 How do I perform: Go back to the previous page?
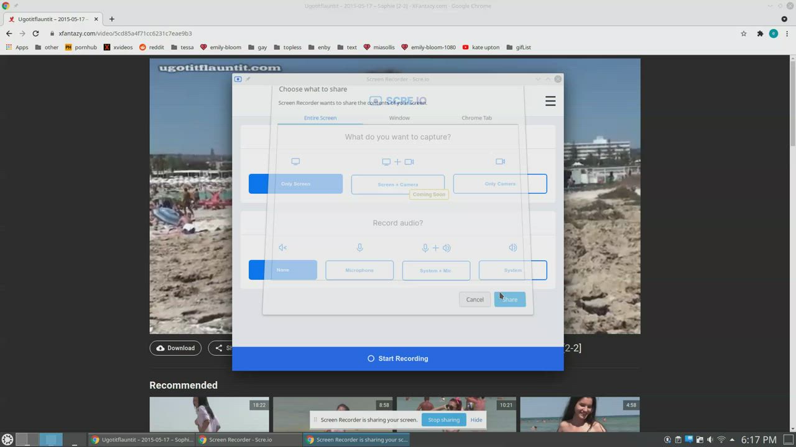[9, 34]
